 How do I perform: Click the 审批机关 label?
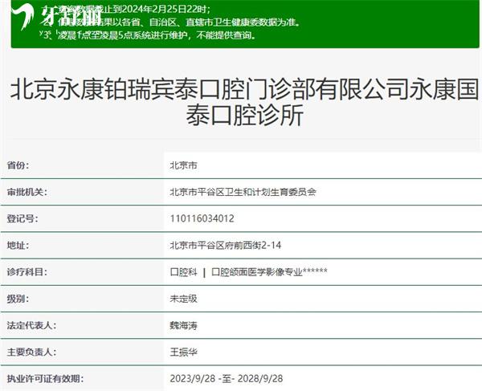pyautogui.click(x=27, y=192)
